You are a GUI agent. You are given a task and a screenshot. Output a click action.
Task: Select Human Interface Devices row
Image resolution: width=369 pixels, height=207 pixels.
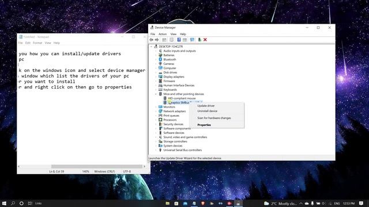click(x=179, y=86)
